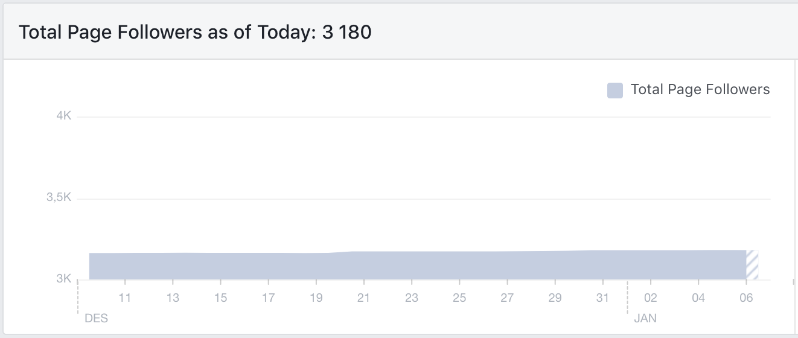This screenshot has height=338, width=798.
Task: Pick the 21 date marker on the x-axis
Action: (363, 298)
